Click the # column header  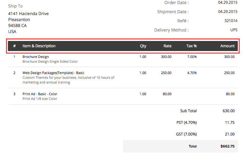click(15, 46)
